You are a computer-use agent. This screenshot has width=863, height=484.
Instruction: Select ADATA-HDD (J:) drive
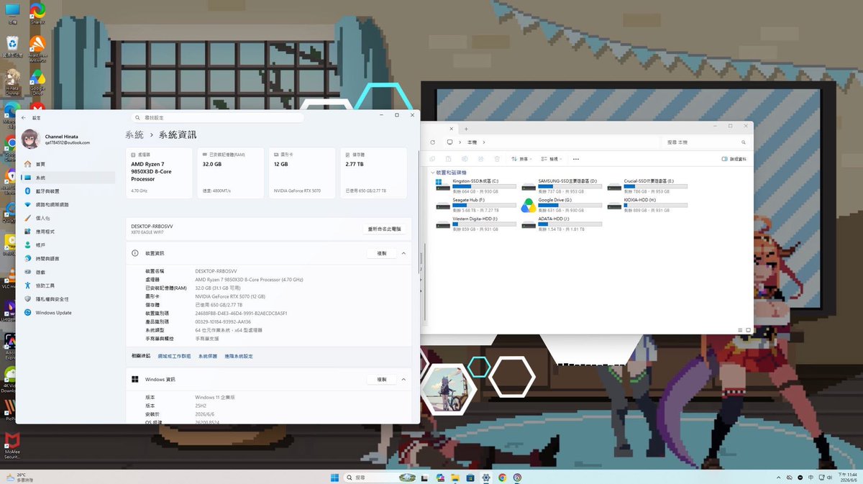(562, 224)
